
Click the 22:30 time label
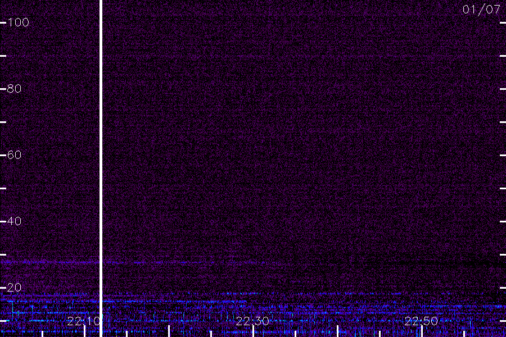coord(252,321)
